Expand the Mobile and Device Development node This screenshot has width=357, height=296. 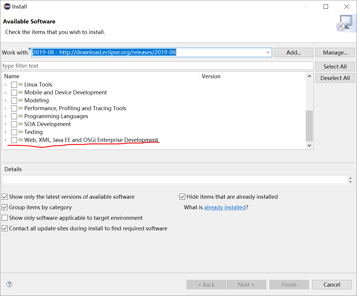tap(6, 93)
